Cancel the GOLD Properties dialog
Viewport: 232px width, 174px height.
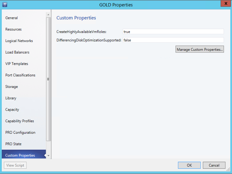click(x=214, y=165)
